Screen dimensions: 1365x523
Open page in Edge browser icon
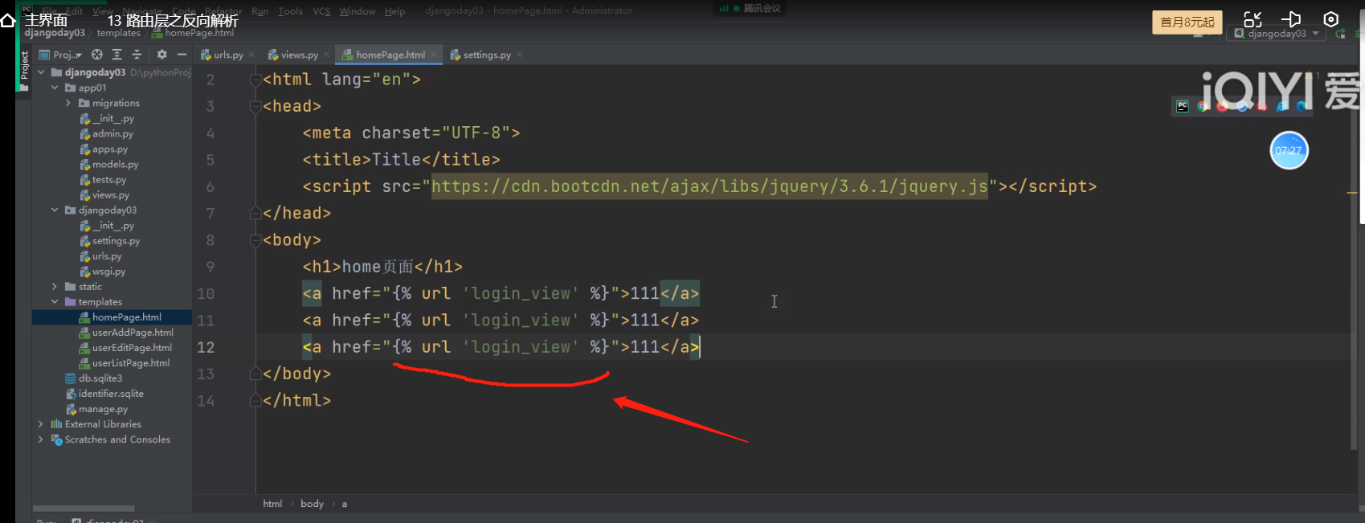tap(1302, 106)
